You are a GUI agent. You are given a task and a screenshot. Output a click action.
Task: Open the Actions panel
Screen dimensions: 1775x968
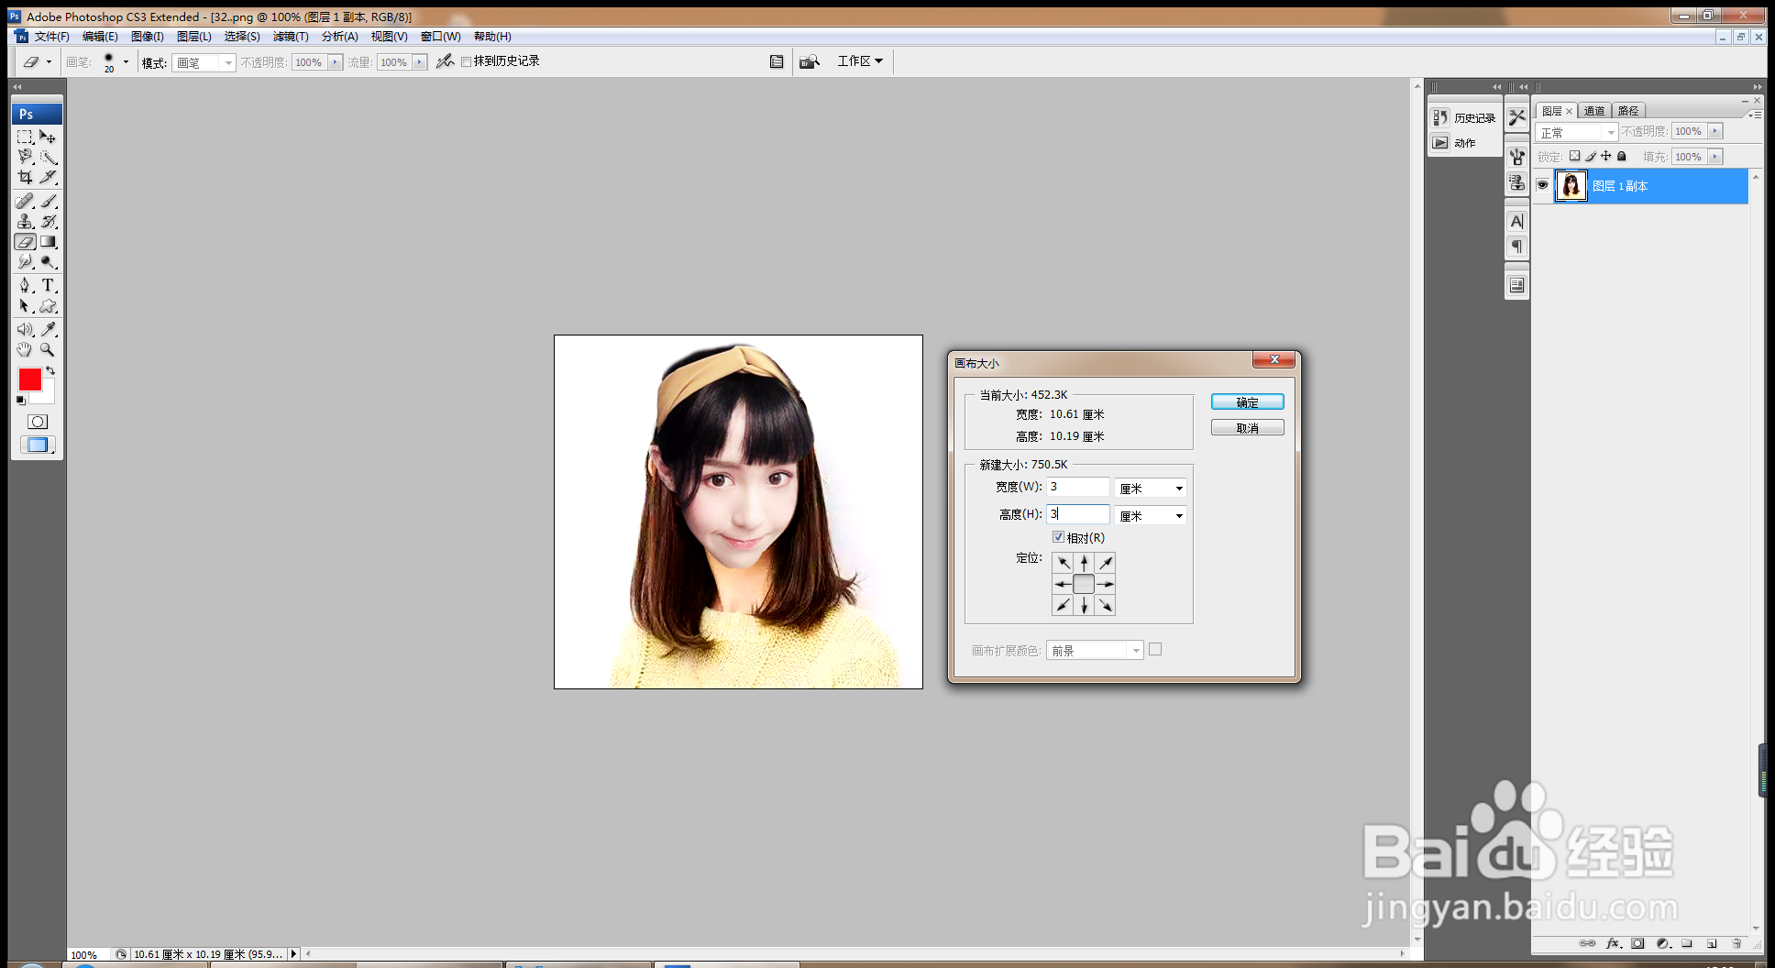click(1455, 143)
